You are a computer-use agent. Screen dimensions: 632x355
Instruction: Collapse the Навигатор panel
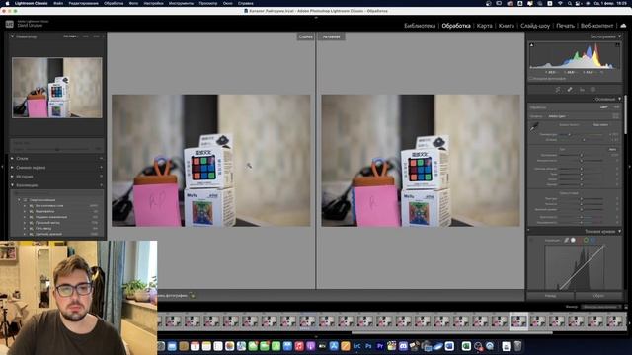pos(12,36)
